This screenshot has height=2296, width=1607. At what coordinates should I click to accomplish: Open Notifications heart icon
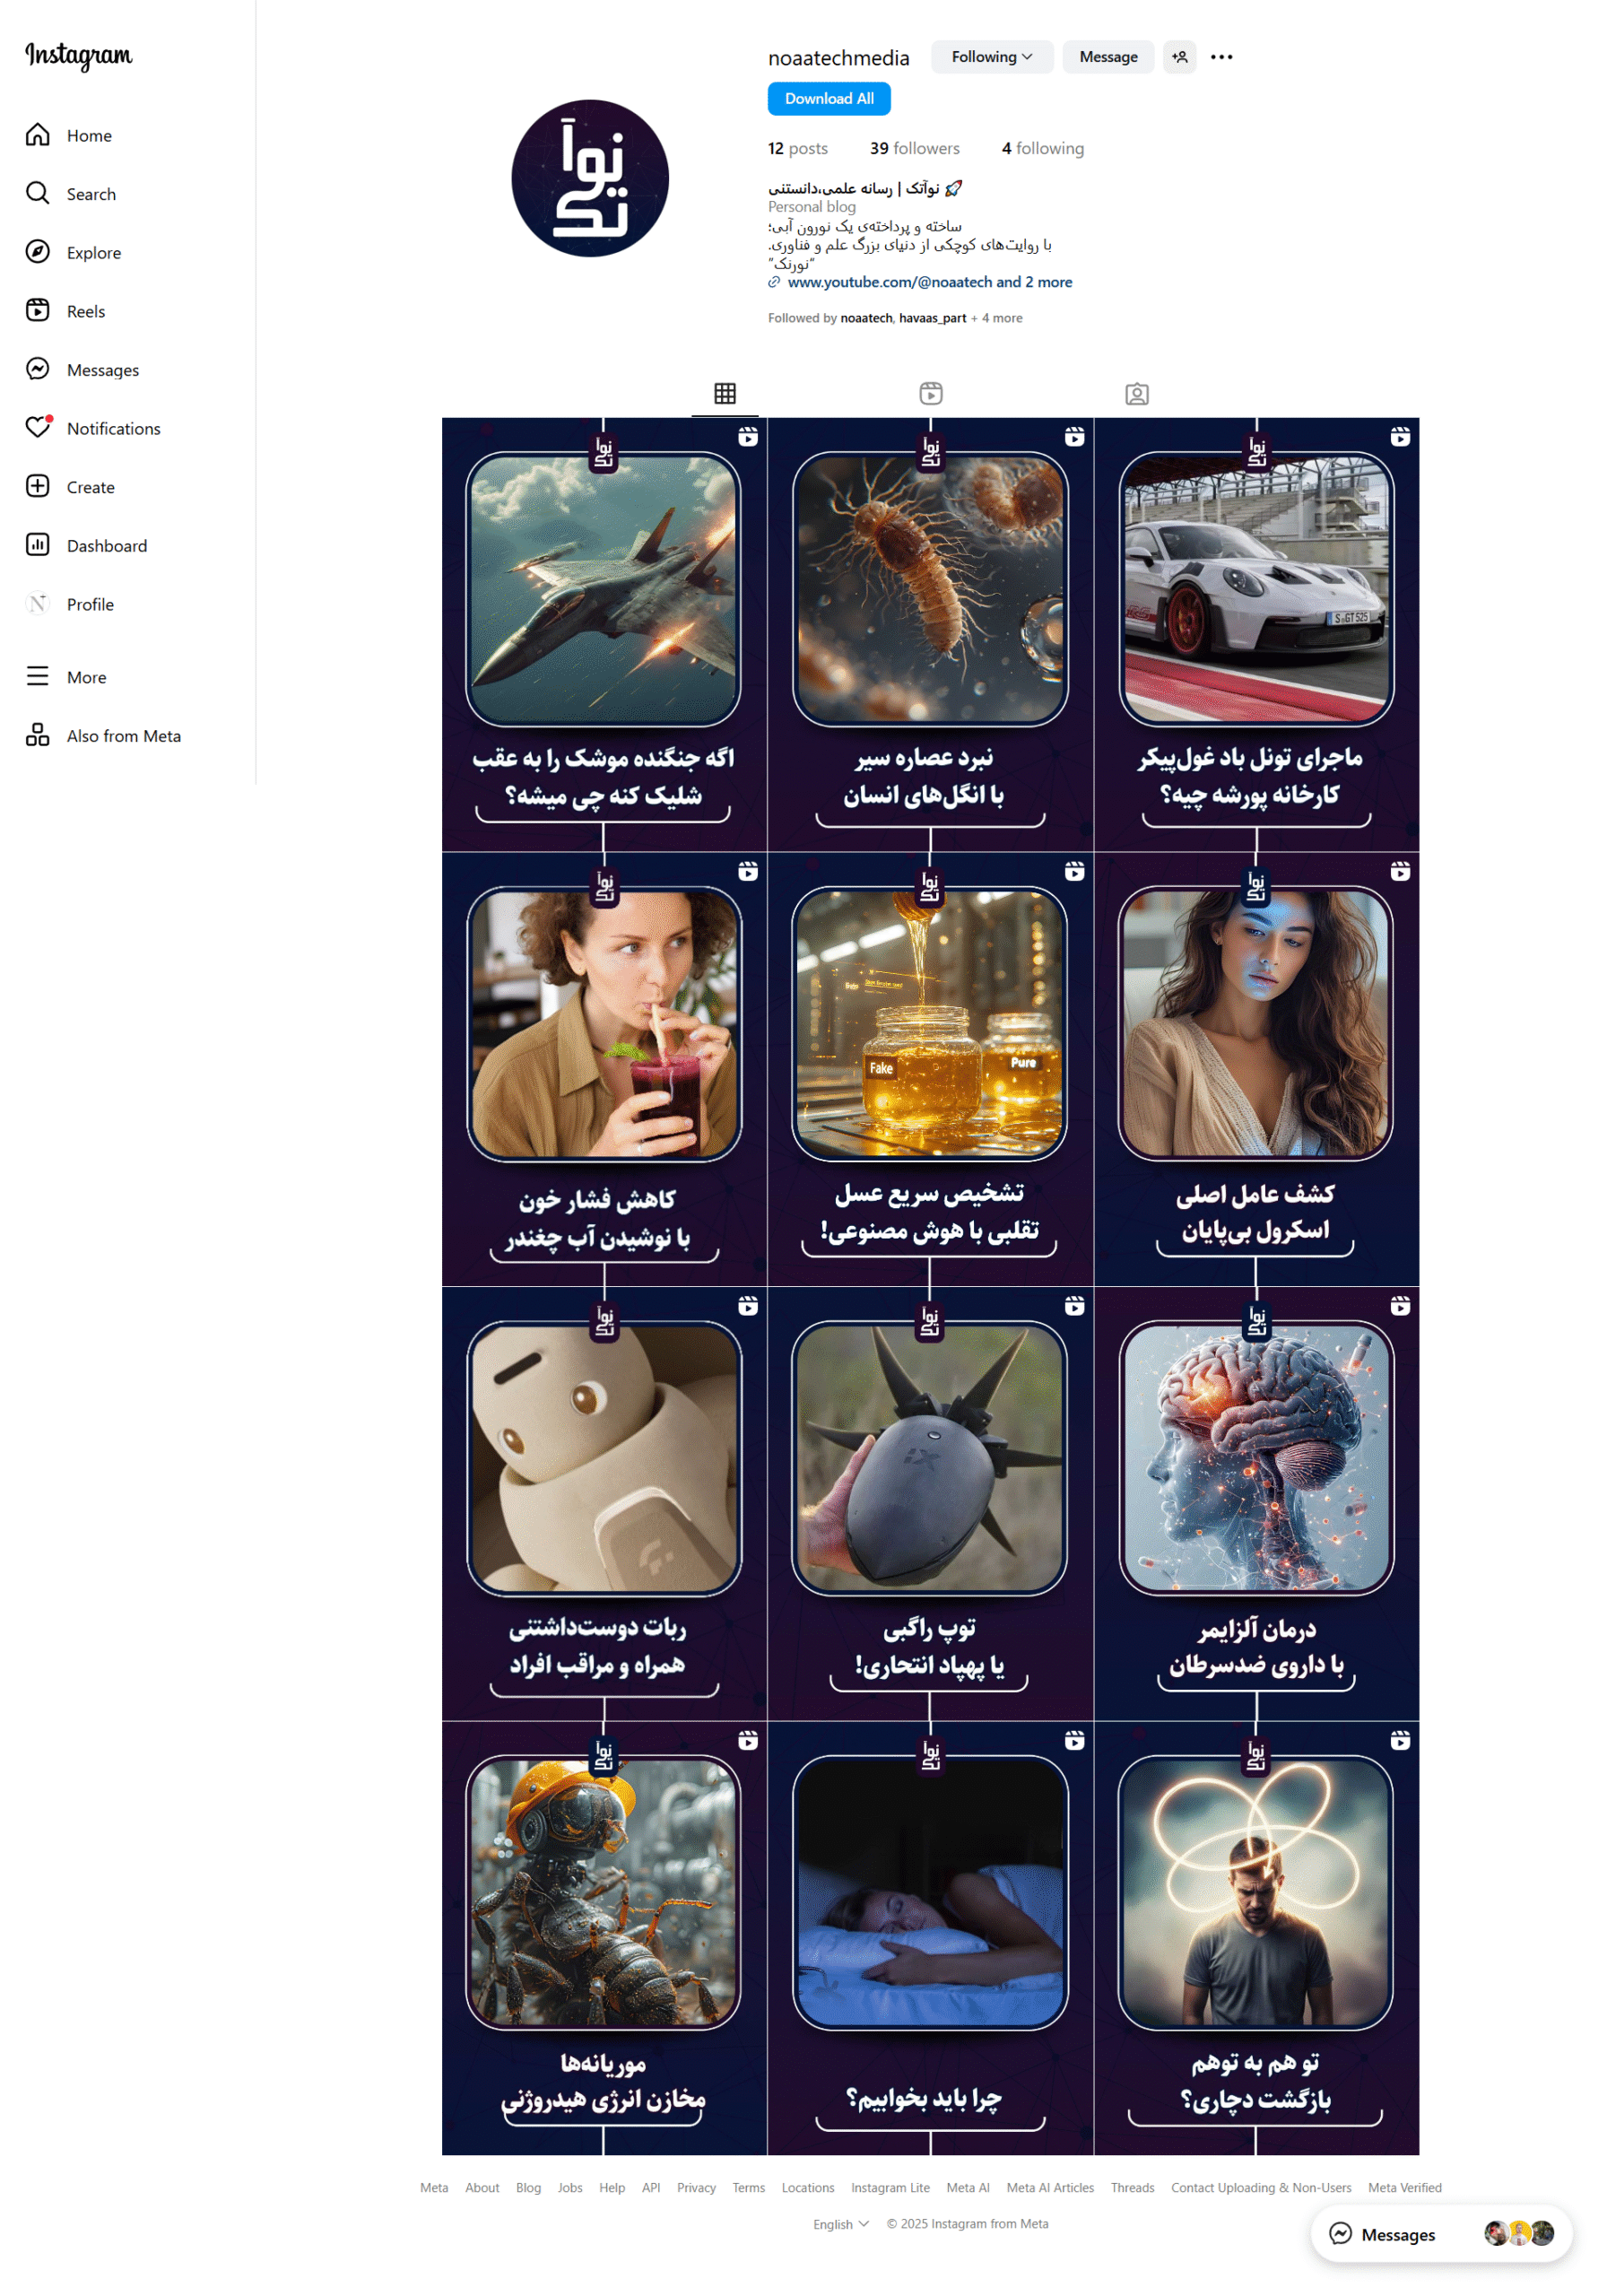(37, 428)
